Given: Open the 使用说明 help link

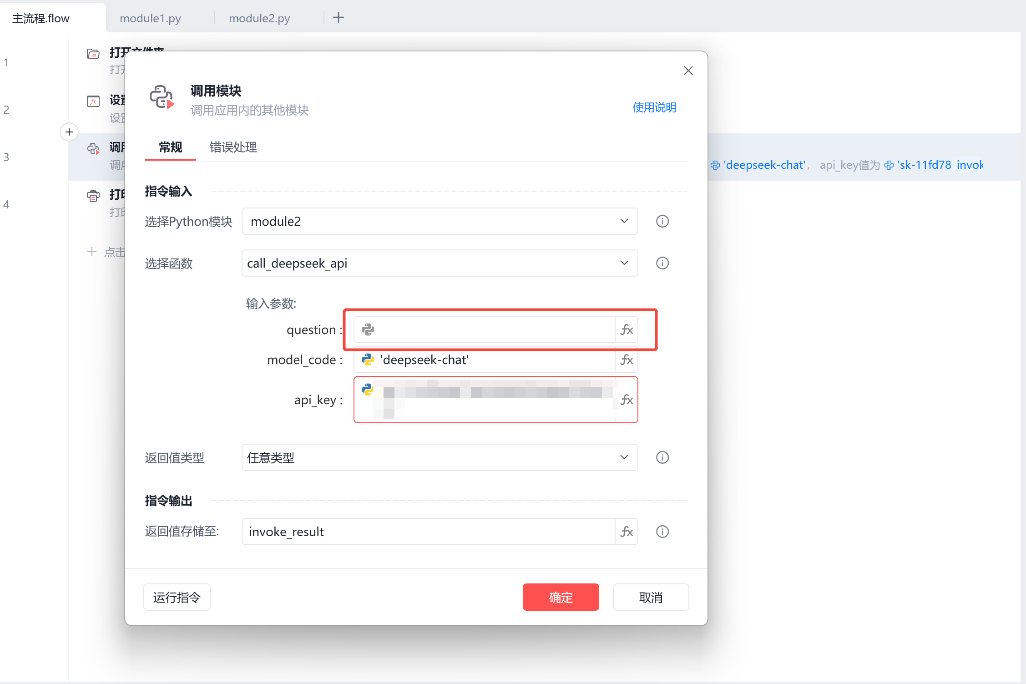Looking at the screenshot, I should pos(654,107).
